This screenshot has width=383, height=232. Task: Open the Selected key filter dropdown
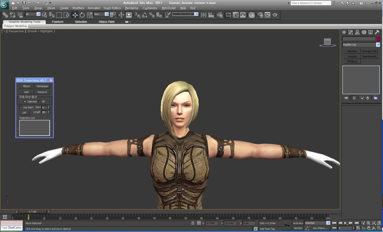(x=328, y=223)
